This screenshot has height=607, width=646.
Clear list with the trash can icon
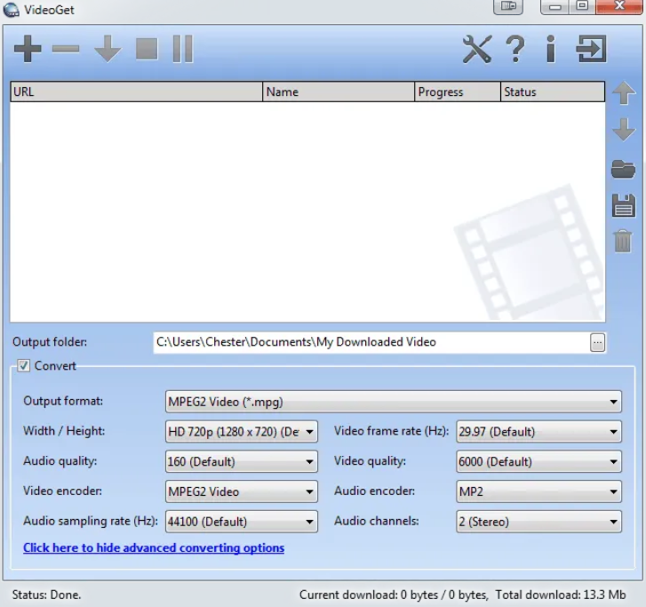tap(623, 241)
